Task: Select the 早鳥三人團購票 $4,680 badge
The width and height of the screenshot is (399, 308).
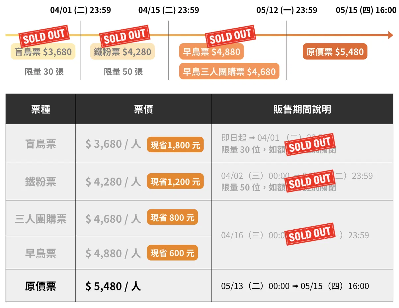Action: [229, 72]
